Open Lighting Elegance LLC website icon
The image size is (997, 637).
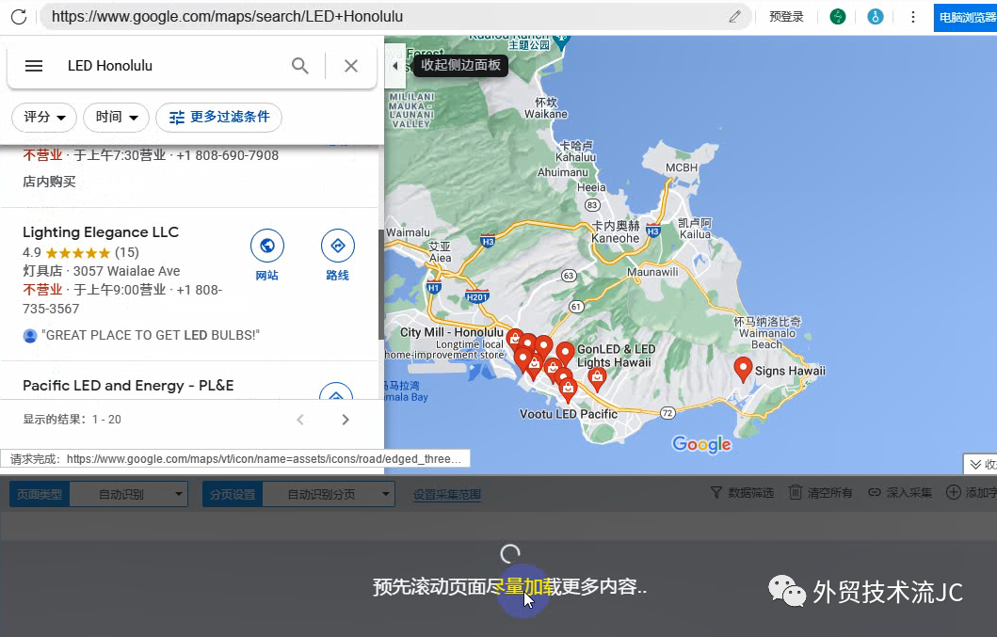[267, 246]
